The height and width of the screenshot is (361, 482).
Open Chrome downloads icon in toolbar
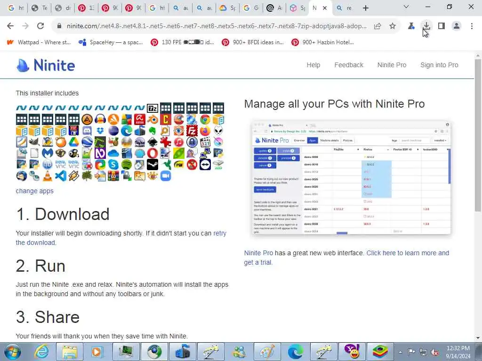coord(426,26)
